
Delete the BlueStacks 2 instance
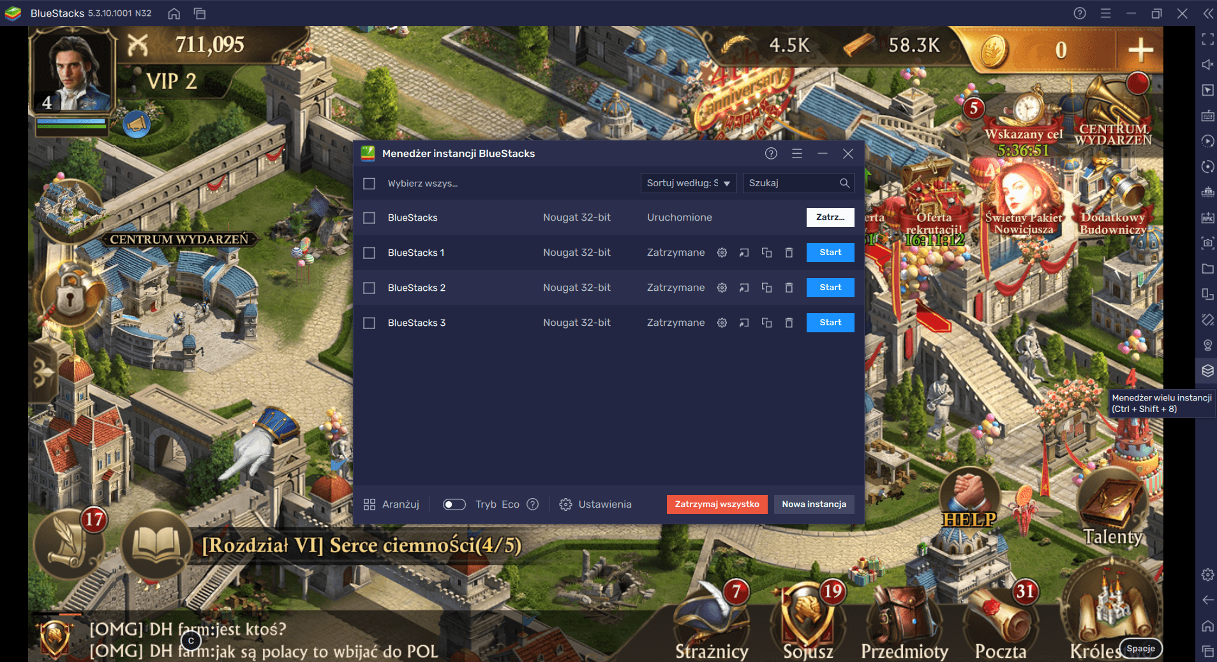tap(789, 288)
